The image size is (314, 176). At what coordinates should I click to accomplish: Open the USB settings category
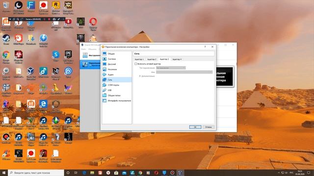tap(117, 90)
